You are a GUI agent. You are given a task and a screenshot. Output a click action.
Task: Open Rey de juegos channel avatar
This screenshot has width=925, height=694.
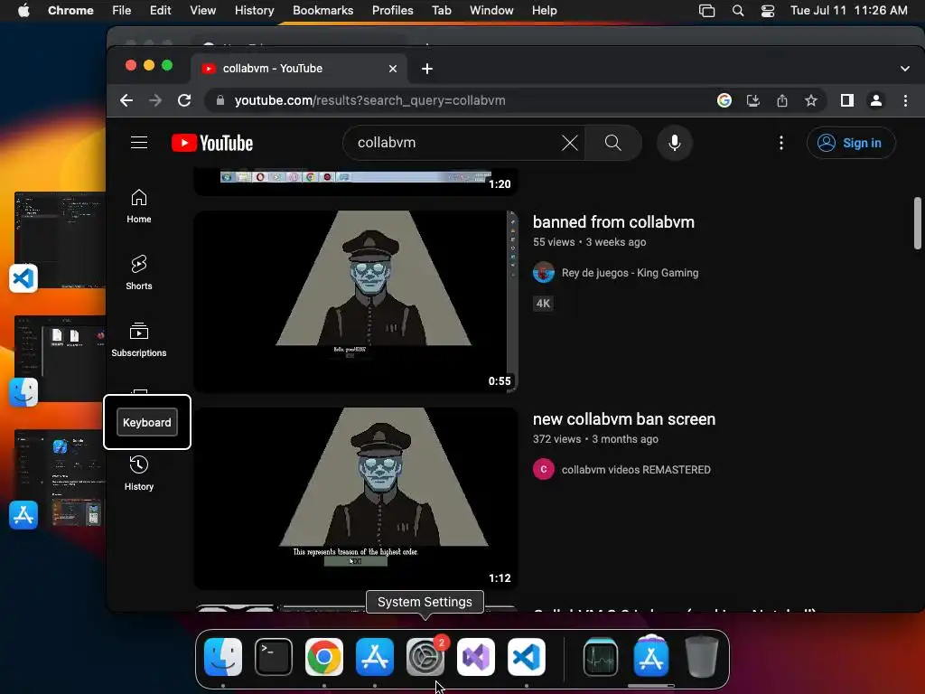pyautogui.click(x=543, y=273)
